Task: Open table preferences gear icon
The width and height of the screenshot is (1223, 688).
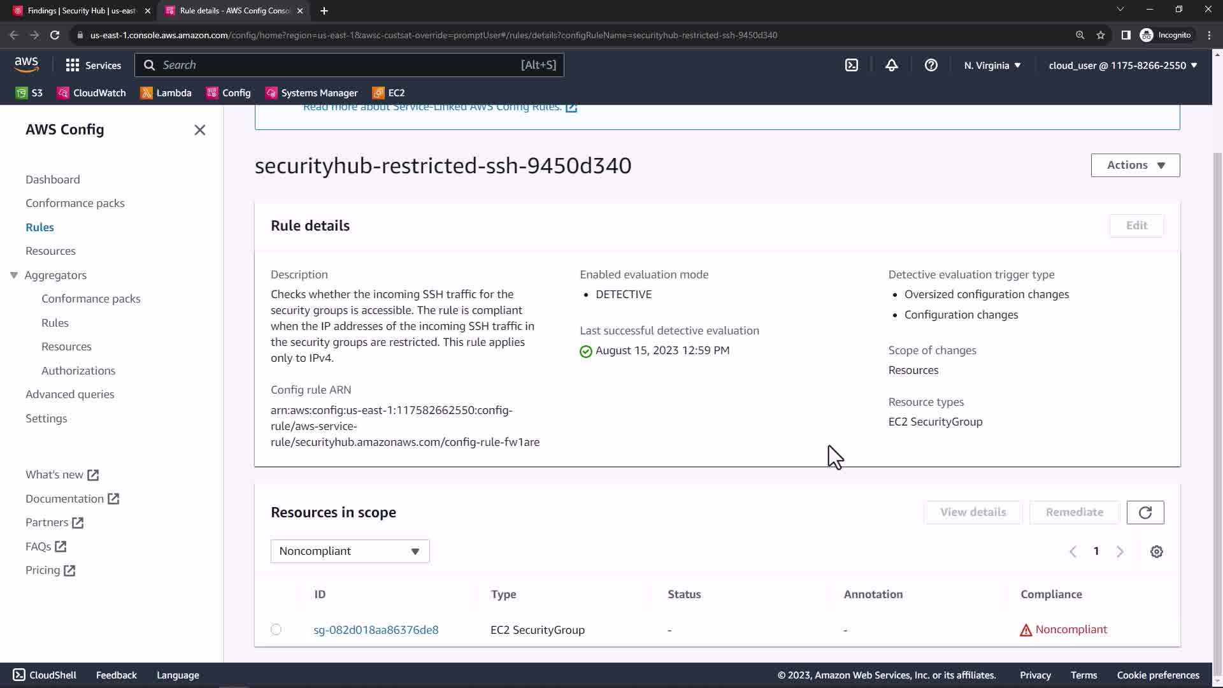Action: (x=1156, y=552)
